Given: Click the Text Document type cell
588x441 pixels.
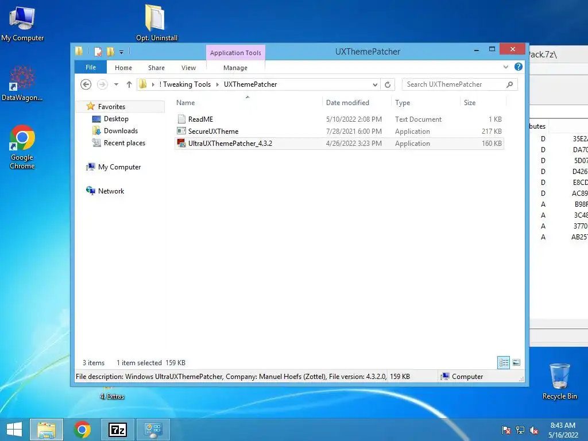Looking at the screenshot, I should coord(418,119).
